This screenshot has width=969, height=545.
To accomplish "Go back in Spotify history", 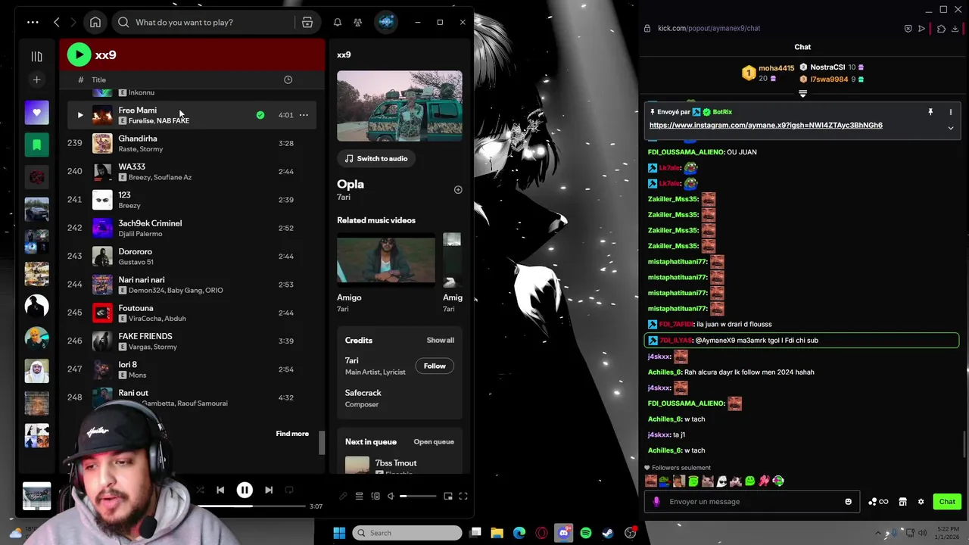I will (57, 22).
